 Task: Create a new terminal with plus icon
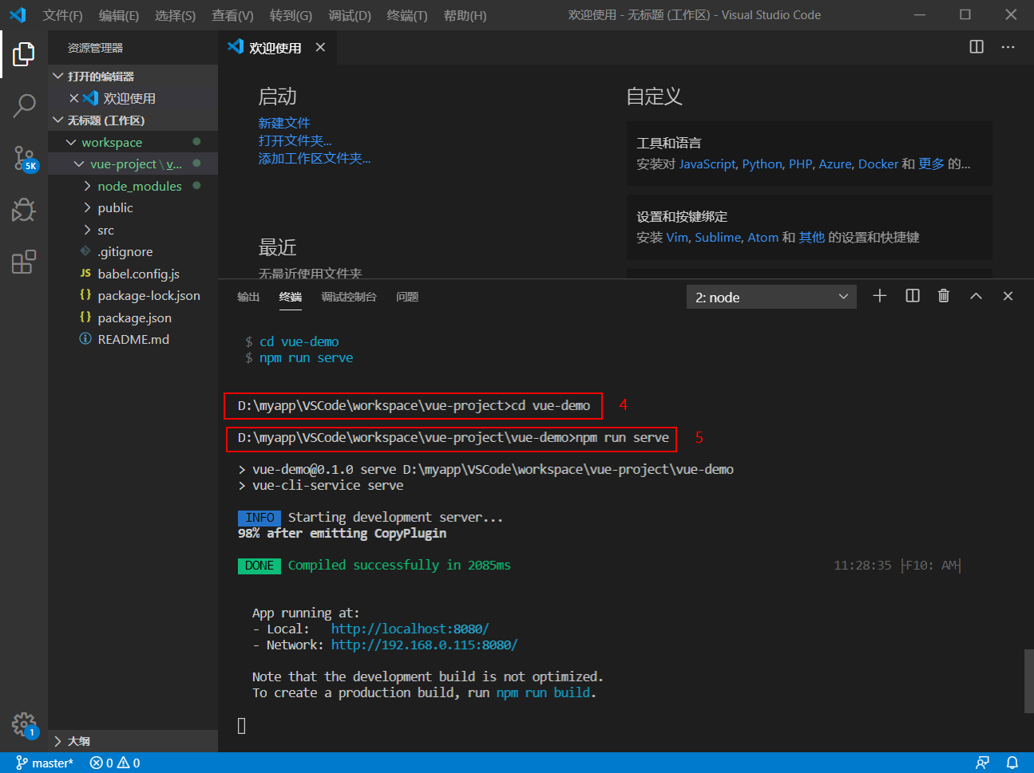(x=880, y=296)
